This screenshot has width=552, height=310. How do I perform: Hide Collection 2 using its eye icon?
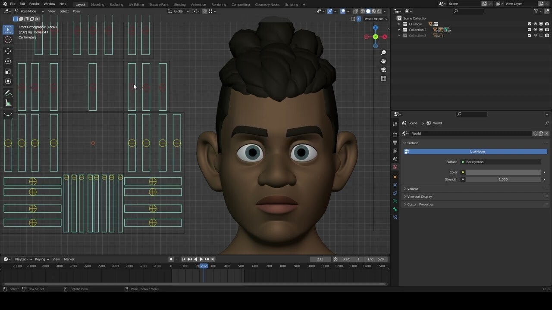tap(535, 30)
